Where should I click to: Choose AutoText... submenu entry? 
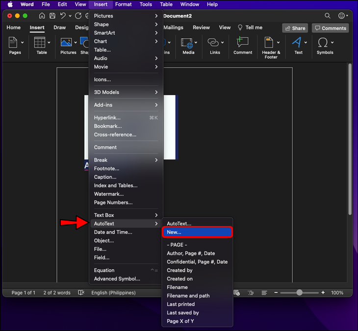pyautogui.click(x=197, y=224)
